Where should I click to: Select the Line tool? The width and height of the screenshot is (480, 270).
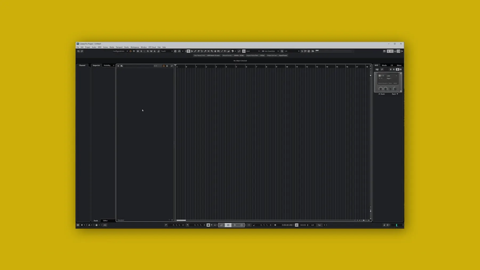click(x=222, y=51)
